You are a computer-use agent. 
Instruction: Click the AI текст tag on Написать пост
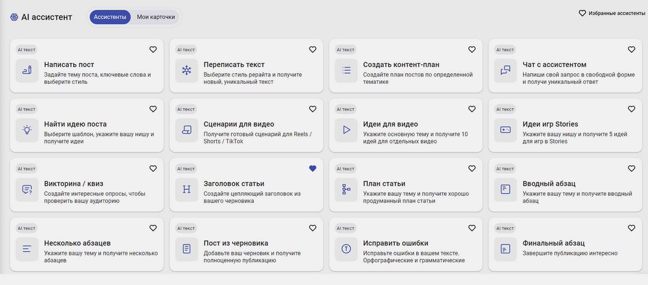pyautogui.click(x=27, y=50)
